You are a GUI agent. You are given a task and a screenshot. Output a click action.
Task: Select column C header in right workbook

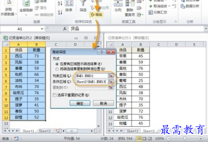158,44
